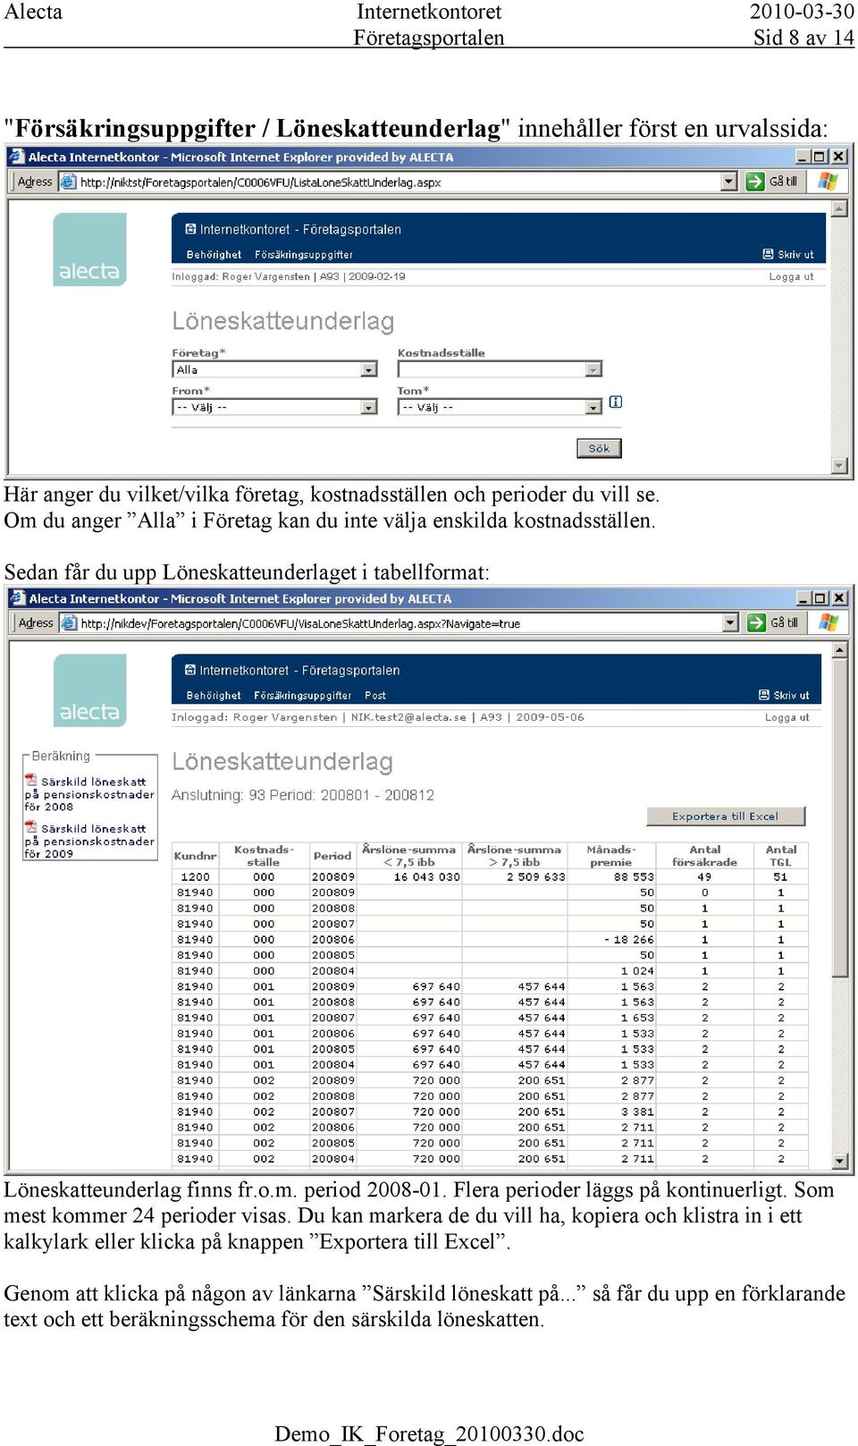
Task: Click the Antal TGL column header
Action: click(x=780, y=856)
